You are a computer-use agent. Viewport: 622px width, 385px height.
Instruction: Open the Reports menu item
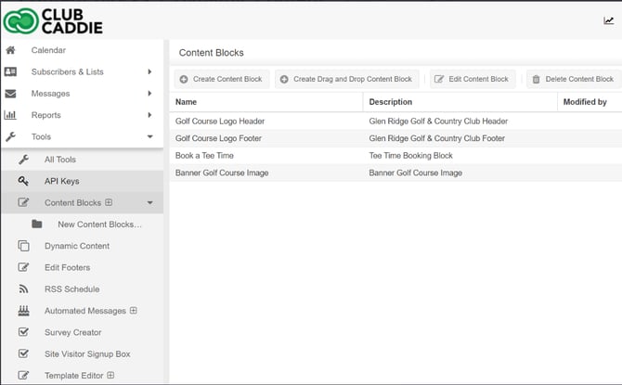pyautogui.click(x=45, y=115)
